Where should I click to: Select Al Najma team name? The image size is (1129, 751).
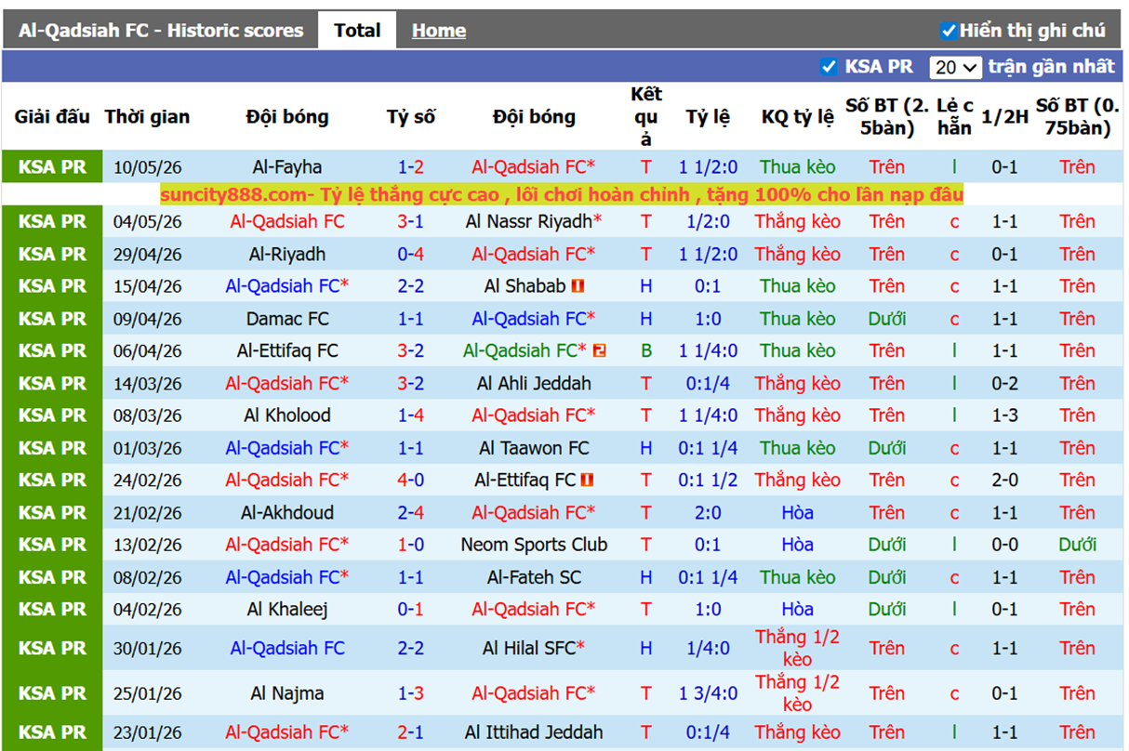(x=287, y=693)
